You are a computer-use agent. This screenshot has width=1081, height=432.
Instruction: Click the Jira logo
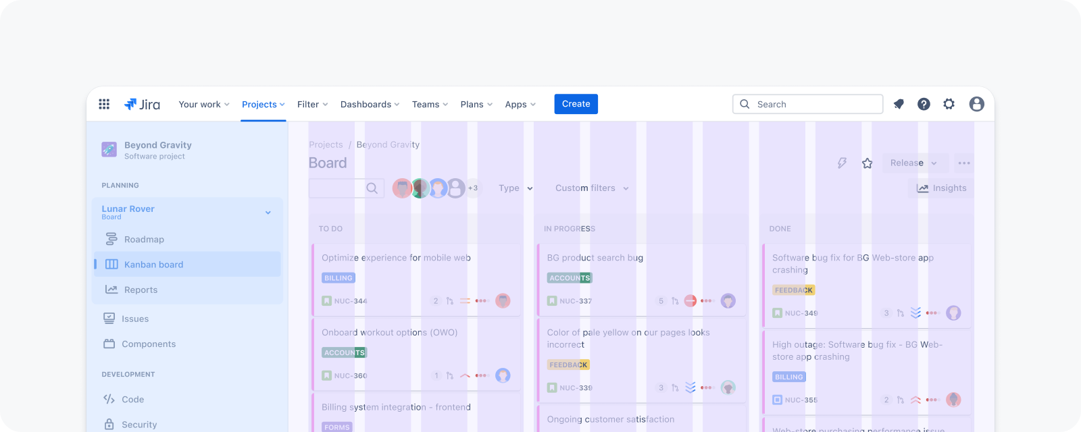pos(143,104)
